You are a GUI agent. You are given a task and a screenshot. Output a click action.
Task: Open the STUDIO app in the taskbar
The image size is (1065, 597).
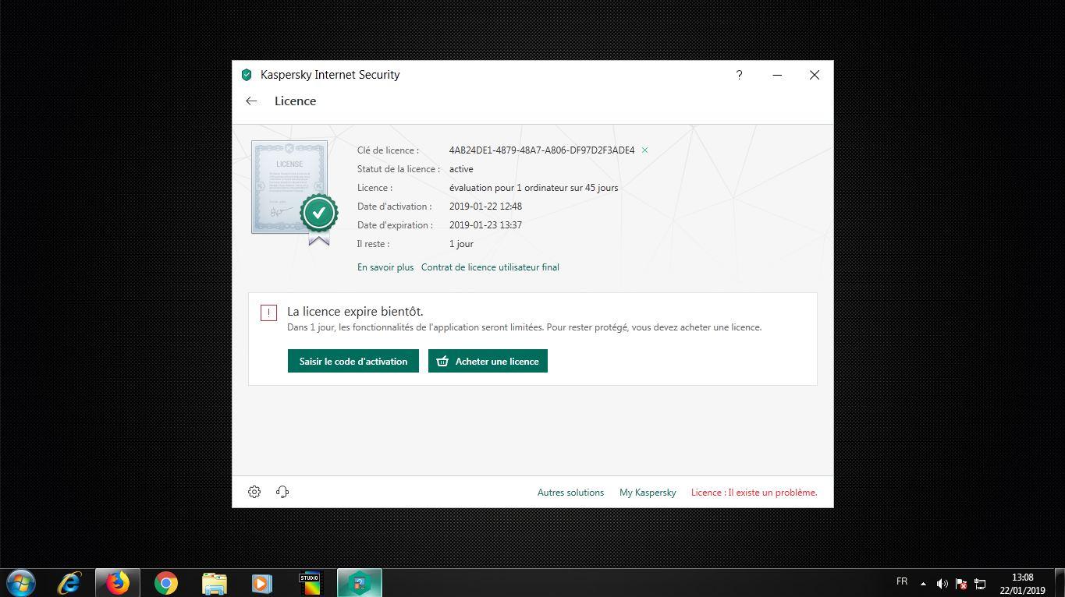tap(310, 583)
